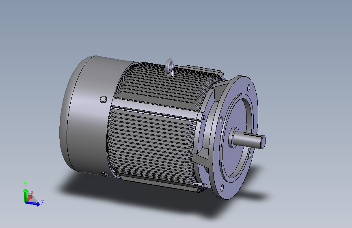Select the round screw on fan cover side

point(103,99)
